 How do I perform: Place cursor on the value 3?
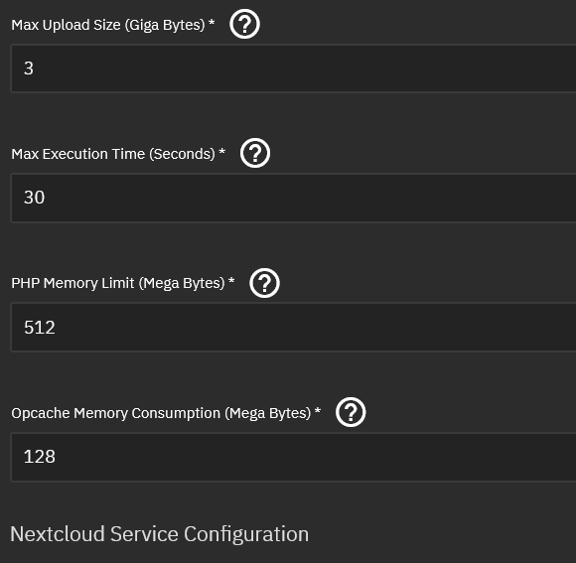[29, 69]
